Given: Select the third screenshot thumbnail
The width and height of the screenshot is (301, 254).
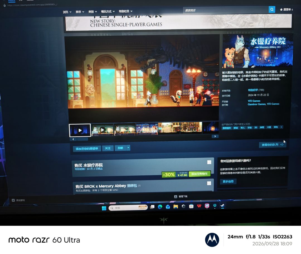Looking at the screenshot, I should click(125, 129).
